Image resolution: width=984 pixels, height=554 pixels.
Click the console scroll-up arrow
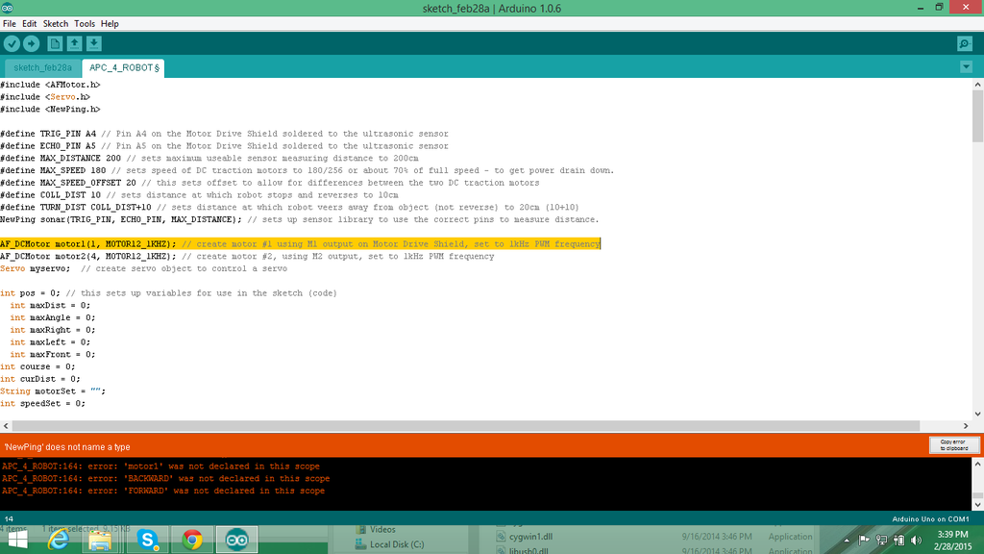[977, 464]
